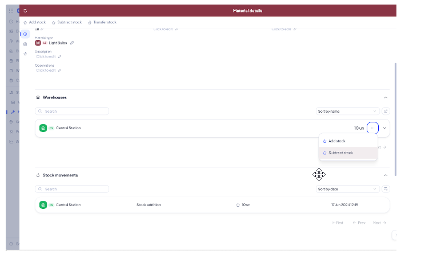Click the refresh icon in Material details header
Viewport: 425px width, 255px height.
pyautogui.click(x=25, y=11)
